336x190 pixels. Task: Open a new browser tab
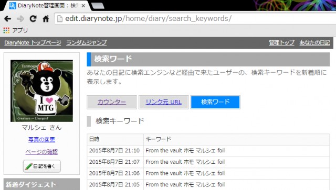coord(98,6)
